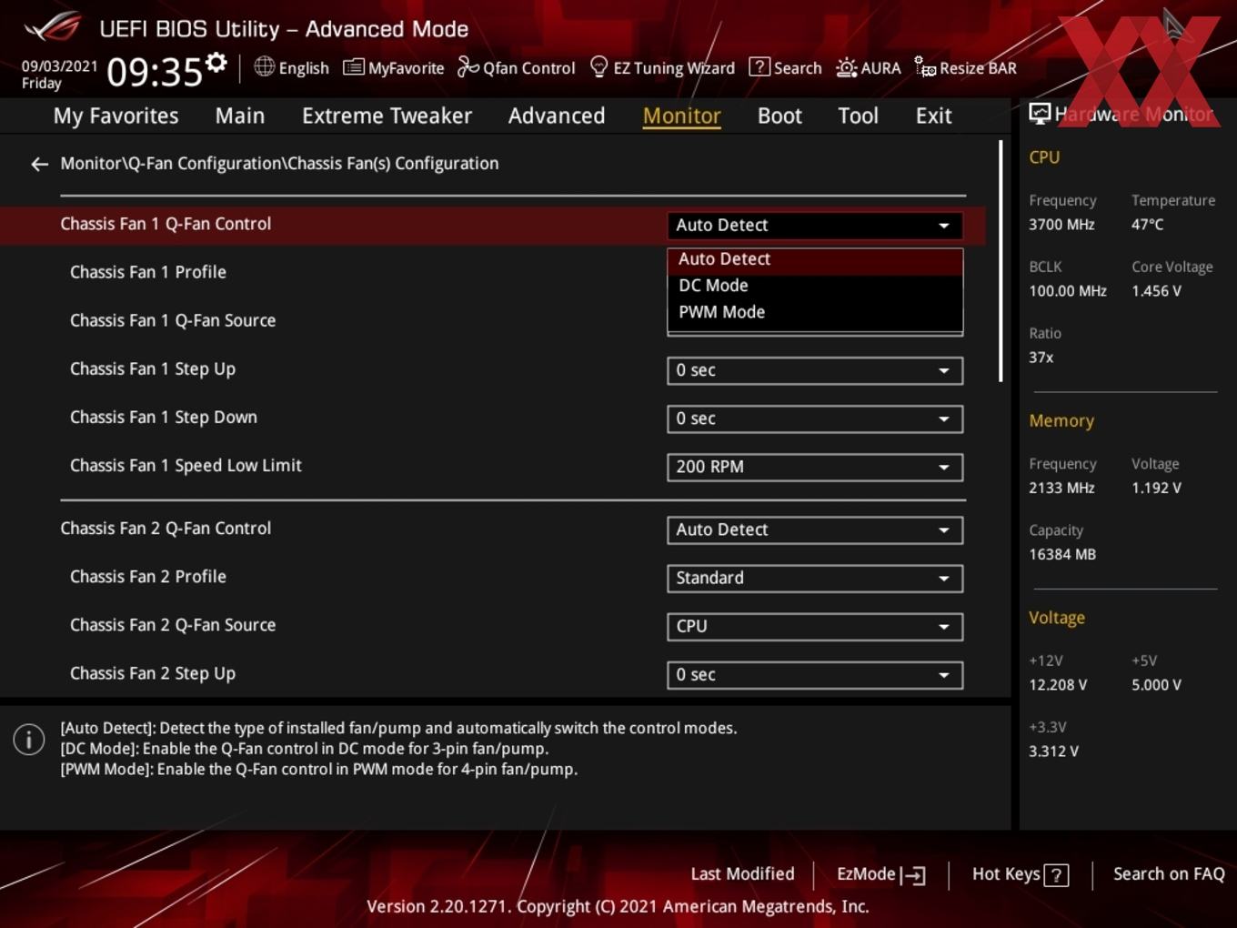Select the Chassis Fan 2 Q-Fan Source label
Image resolution: width=1237 pixels, height=928 pixels.
[173, 625]
